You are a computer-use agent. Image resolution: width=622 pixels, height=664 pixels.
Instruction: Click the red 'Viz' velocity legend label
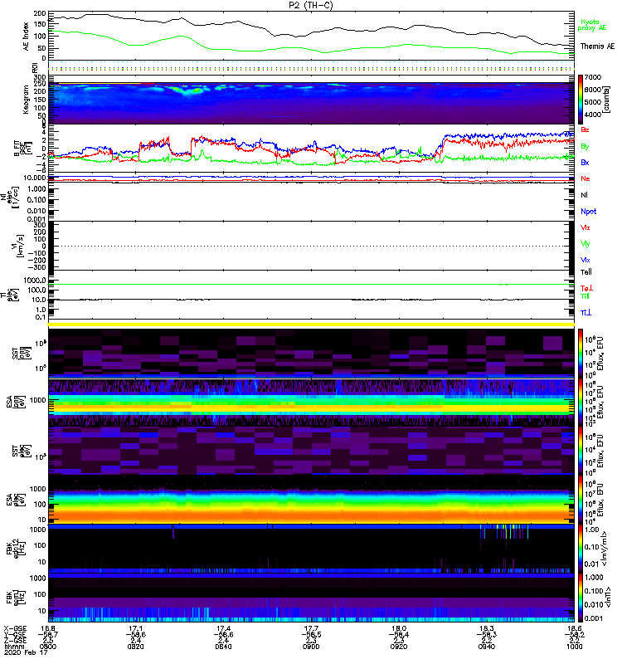pyautogui.click(x=586, y=227)
